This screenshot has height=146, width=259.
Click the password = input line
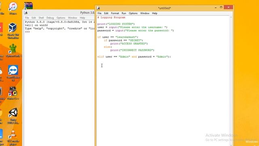(136, 30)
